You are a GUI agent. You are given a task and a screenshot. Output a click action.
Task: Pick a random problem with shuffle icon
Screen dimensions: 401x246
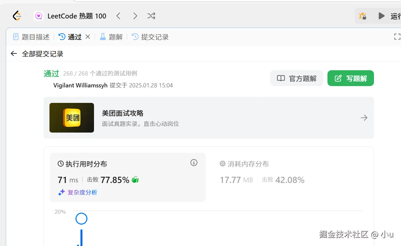(151, 16)
